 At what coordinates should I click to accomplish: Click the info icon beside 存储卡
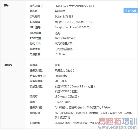click(x=40, y=44)
